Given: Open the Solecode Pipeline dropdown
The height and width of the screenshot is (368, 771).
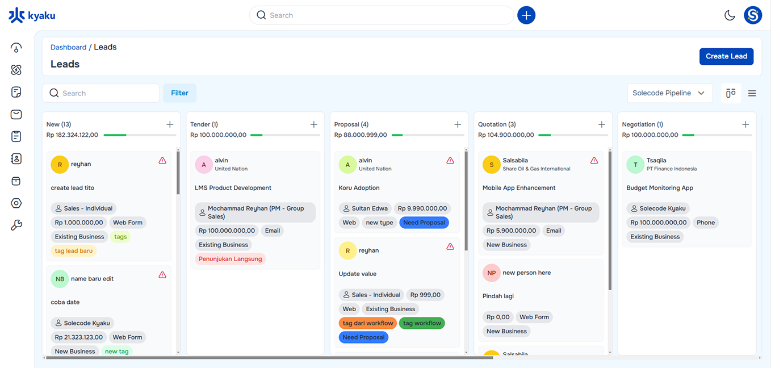Looking at the screenshot, I should click(x=669, y=93).
